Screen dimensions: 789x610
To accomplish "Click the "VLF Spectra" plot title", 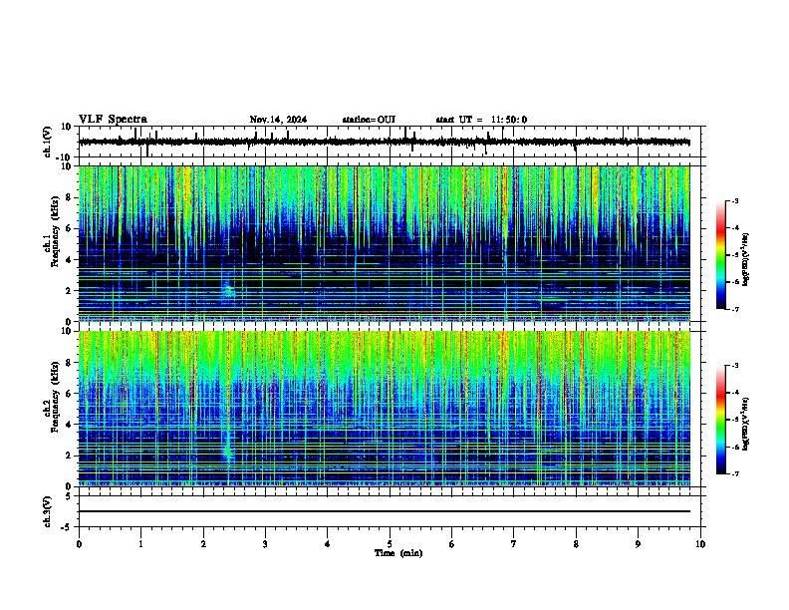I will pos(113,120).
